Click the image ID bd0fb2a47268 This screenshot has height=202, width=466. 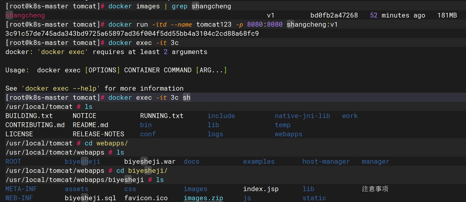click(334, 15)
